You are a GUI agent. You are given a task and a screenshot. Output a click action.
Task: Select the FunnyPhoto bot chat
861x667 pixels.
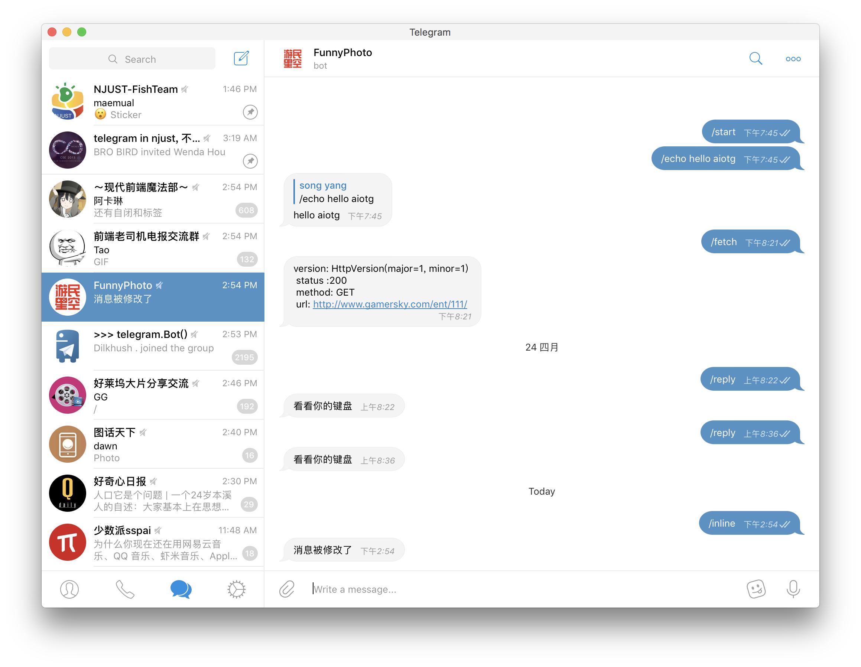point(155,293)
